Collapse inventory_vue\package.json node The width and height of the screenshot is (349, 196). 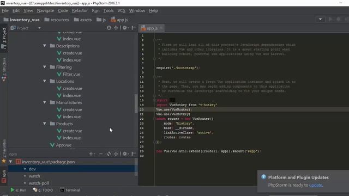(10, 162)
